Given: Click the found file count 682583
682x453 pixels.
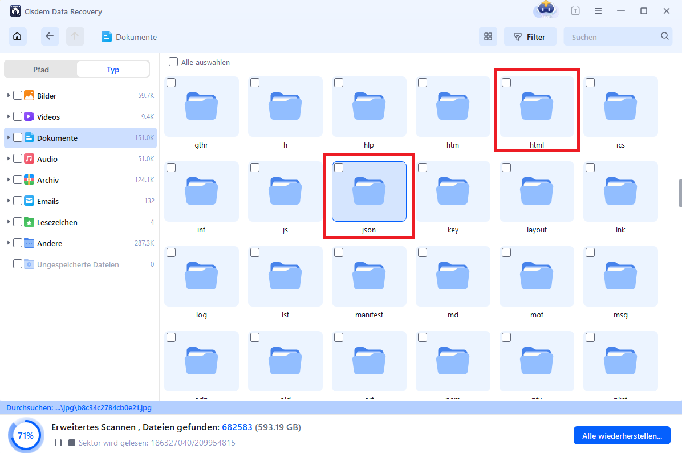Looking at the screenshot, I should point(237,427).
